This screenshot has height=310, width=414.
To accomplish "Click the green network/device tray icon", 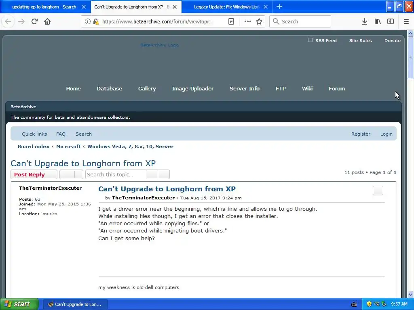I will tap(384, 304).
